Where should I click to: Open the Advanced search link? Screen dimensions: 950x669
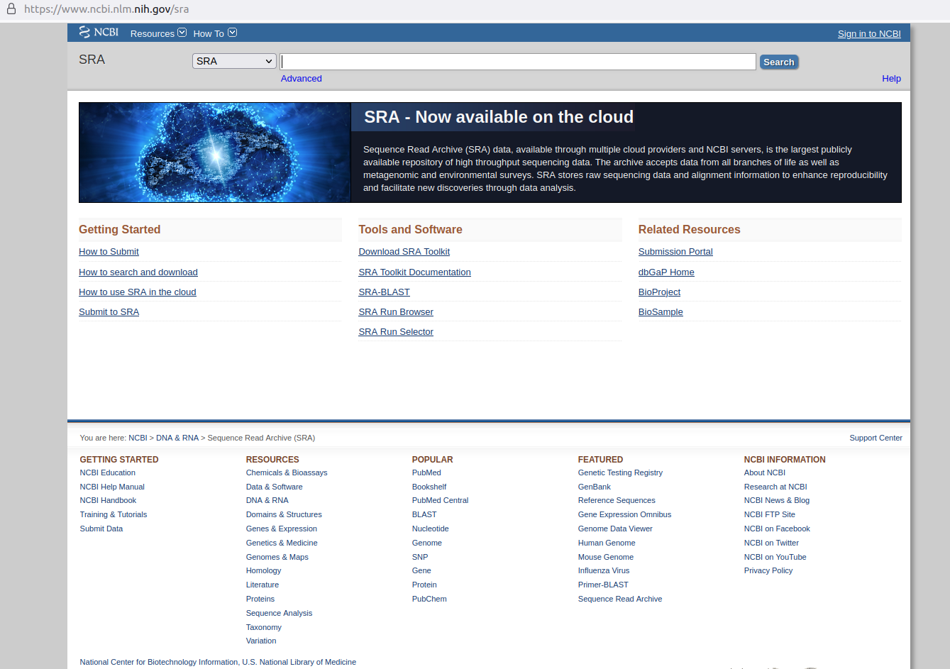[x=302, y=79]
